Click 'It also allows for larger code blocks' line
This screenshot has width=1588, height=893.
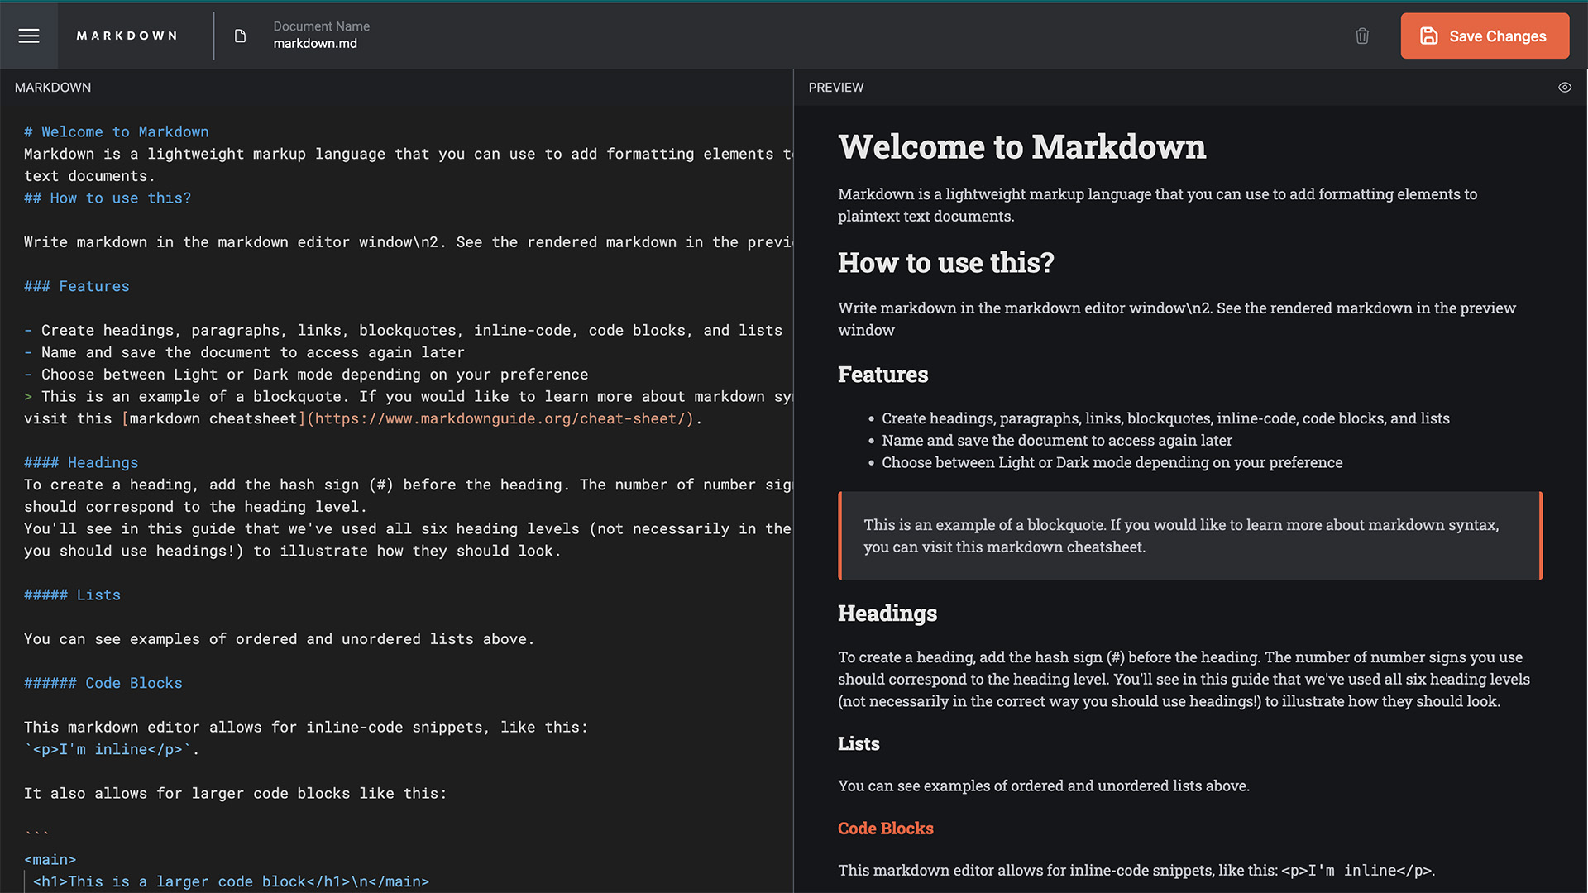click(235, 794)
